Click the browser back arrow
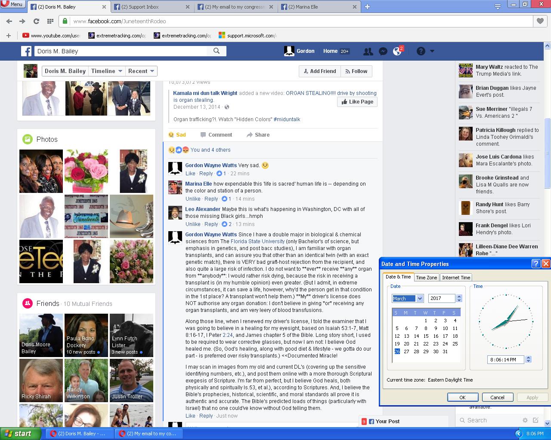The width and height of the screenshot is (551, 440). (9, 21)
